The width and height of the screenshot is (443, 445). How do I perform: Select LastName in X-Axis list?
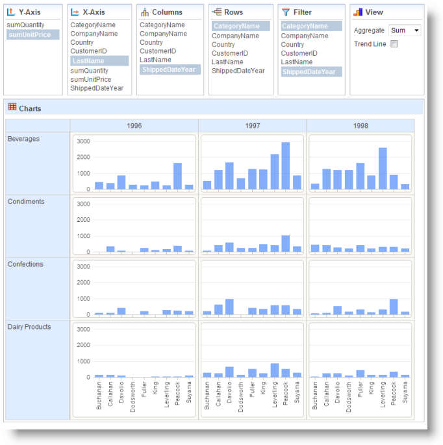pyautogui.click(x=99, y=61)
